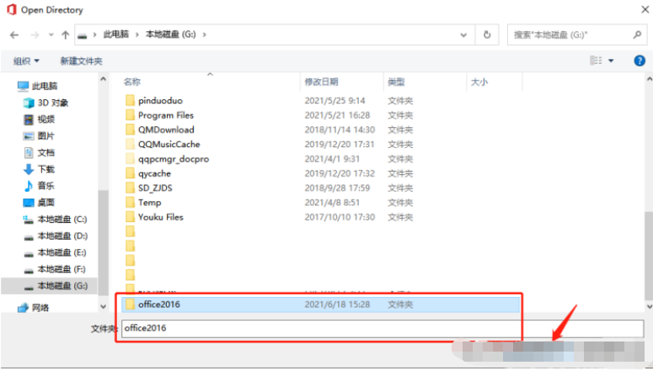Image resolution: width=653 pixels, height=376 pixels.
Task: Select 音乐 in navigation pane
Action: tap(45, 186)
